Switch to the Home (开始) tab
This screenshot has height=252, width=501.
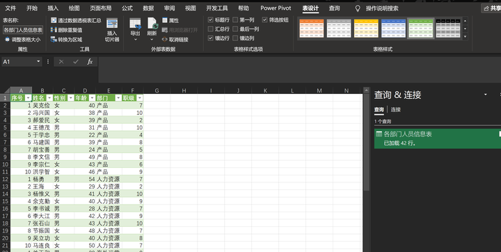tap(31, 8)
